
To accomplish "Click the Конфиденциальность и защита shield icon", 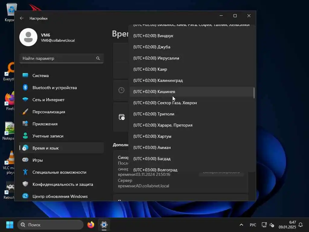I will click(x=25, y=184).
